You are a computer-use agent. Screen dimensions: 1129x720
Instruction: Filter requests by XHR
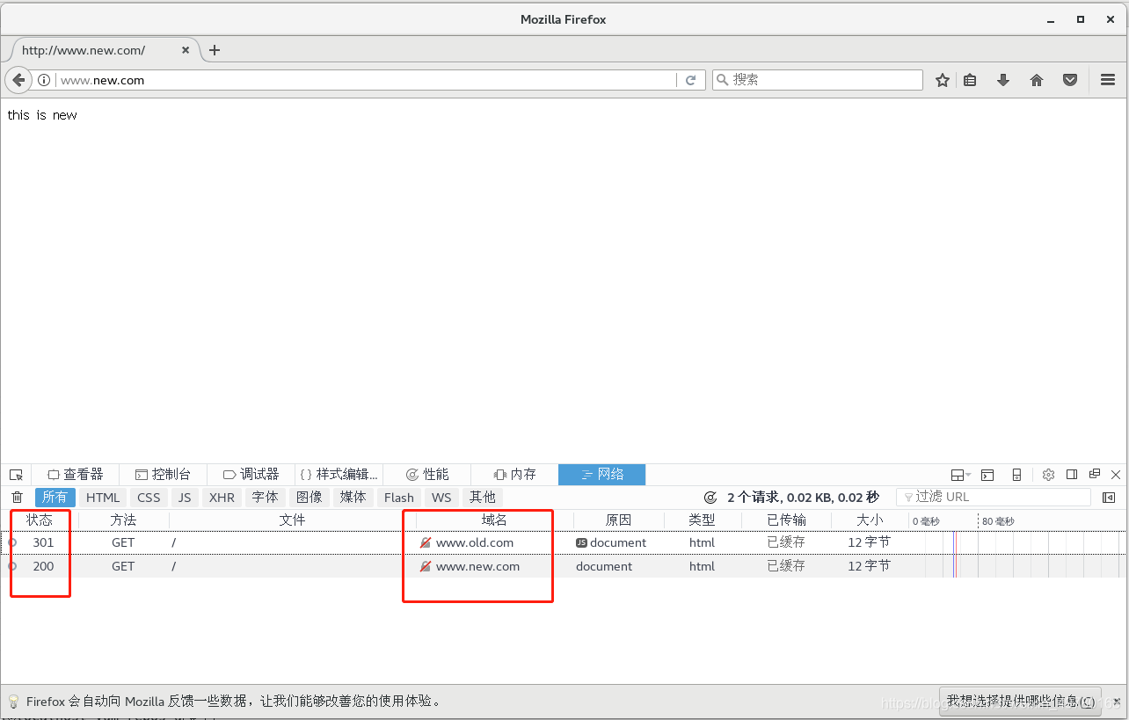click(x=222, y=498)
